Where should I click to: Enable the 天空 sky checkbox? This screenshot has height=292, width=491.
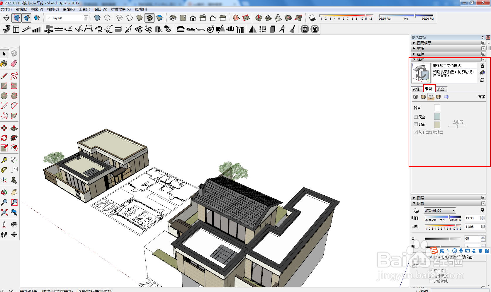(416, 117)
